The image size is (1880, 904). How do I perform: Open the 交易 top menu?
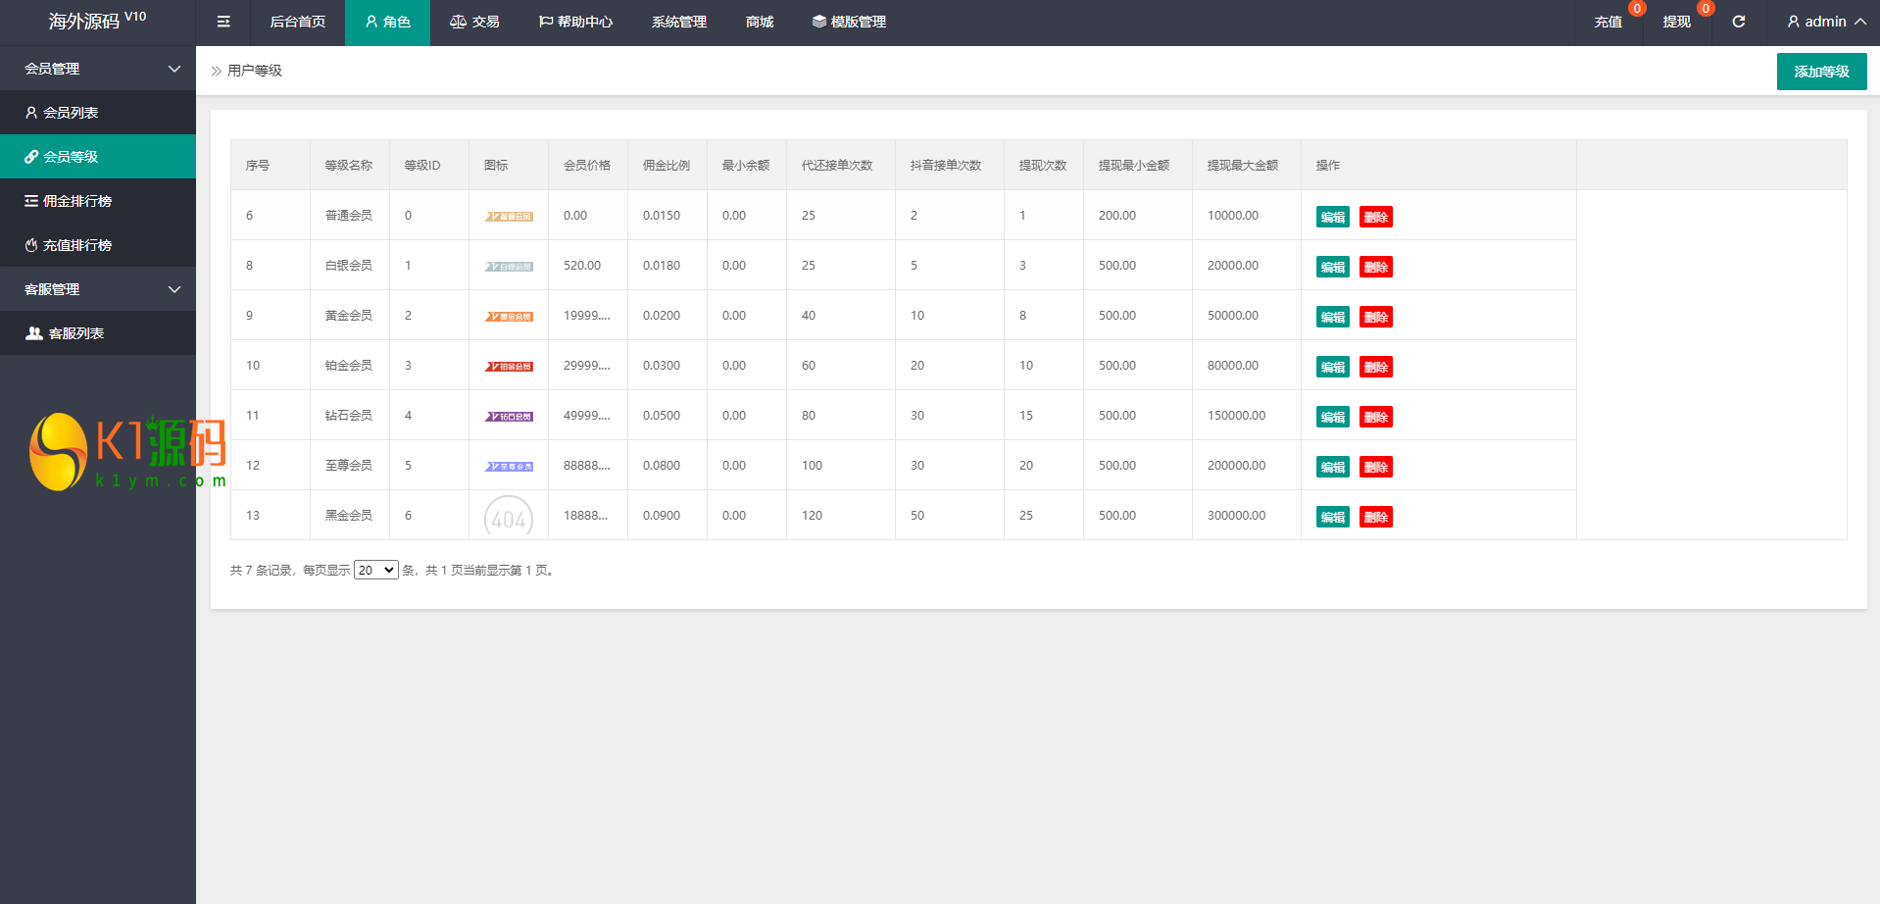pos(474,22)
